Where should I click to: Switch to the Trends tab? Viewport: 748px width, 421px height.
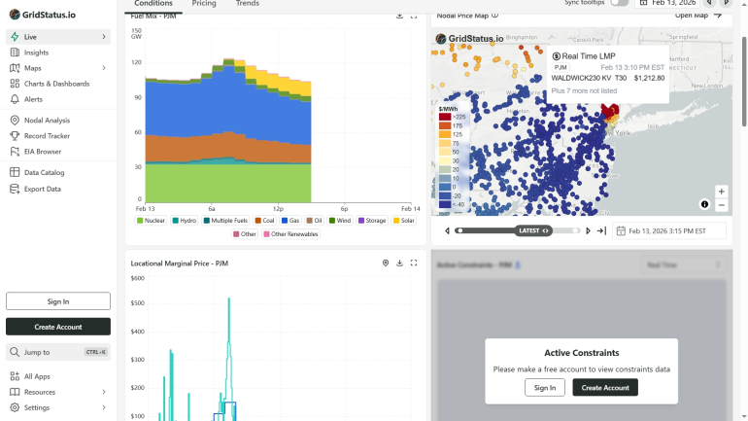pos(248,4)
